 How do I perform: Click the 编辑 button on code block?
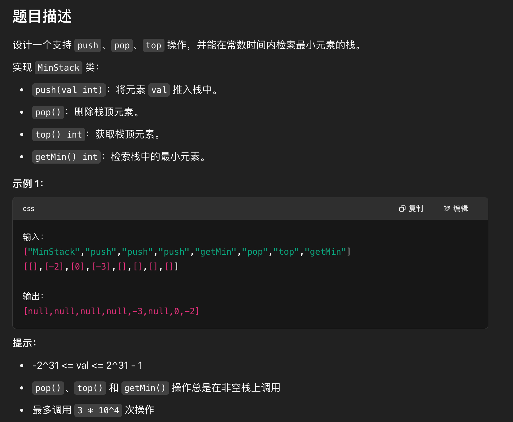point(456,209)
